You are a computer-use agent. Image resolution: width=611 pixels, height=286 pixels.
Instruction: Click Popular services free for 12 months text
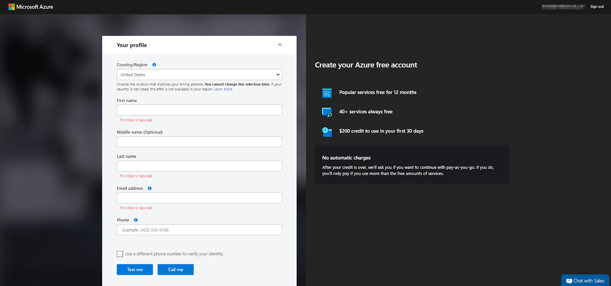click(x=378, y=92)
